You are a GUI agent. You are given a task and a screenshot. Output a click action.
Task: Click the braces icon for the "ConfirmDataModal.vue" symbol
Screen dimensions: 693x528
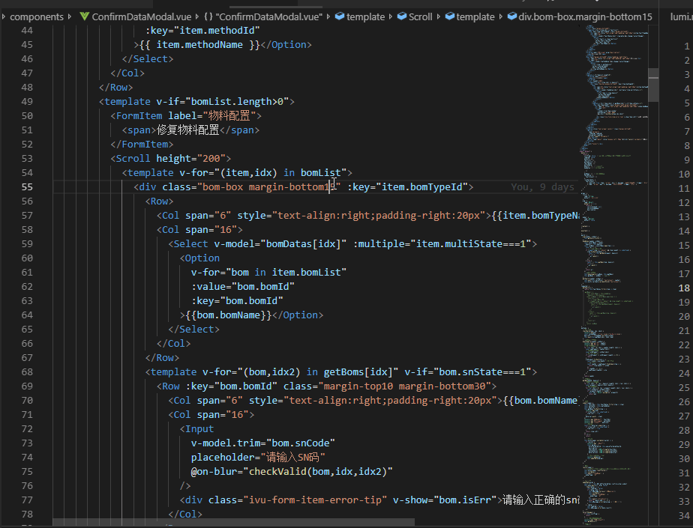click(x=208, y=16)
